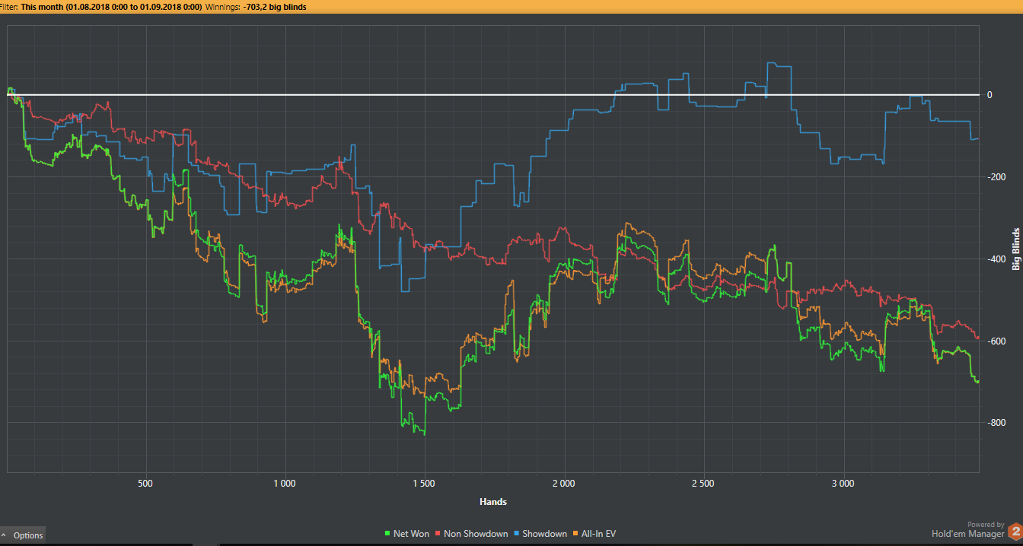
Task: Click the Hold'em Manager 2 logo icon
Action: [x=1014, y=531]
